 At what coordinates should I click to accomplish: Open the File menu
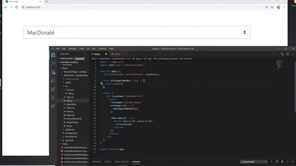[57, 48]
